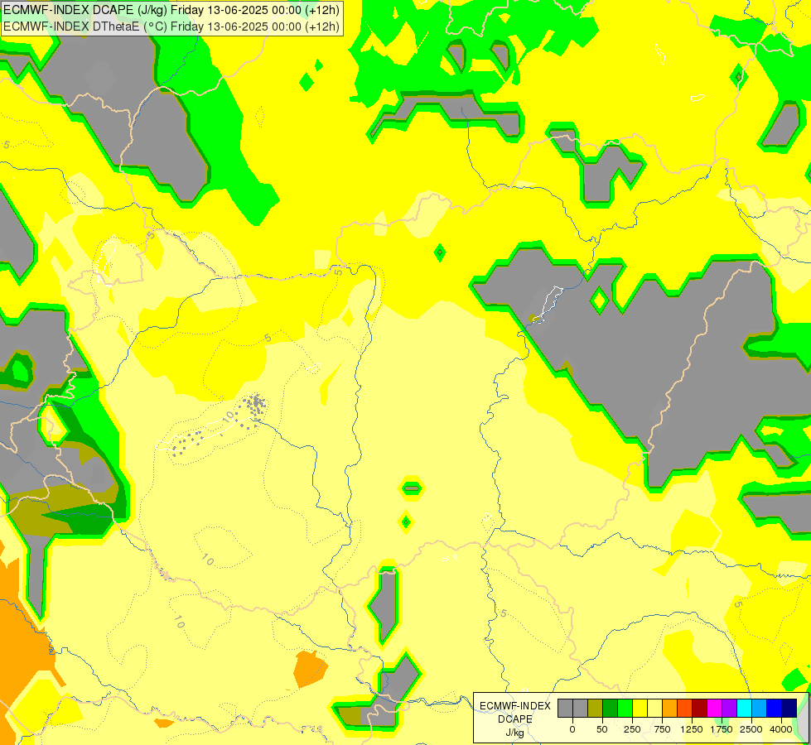This screenshot has height=745, width=811.
Task: Select the pure blue legend swatch
Action: 775,709
